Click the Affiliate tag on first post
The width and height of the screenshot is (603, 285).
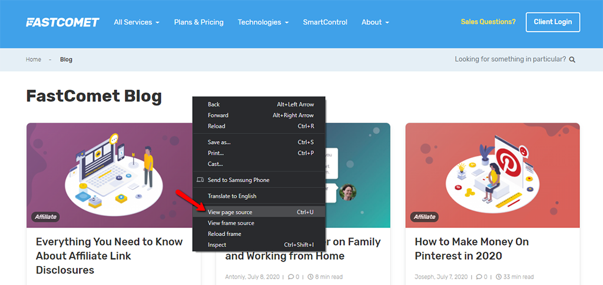pos(45,217)
